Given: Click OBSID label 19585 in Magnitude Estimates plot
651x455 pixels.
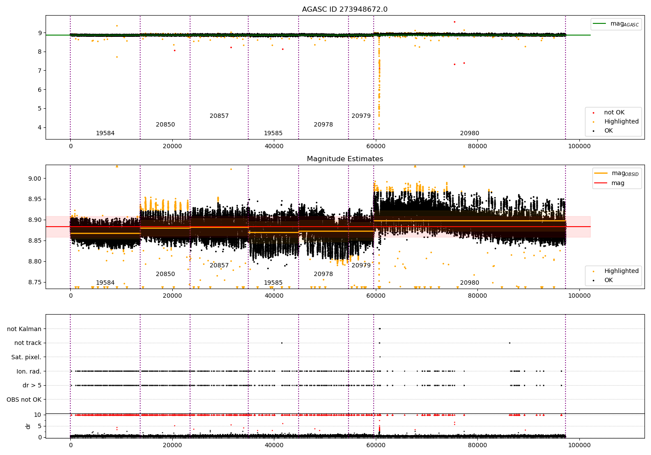Looking at the screenshot, I should click(x=273, y=283).
